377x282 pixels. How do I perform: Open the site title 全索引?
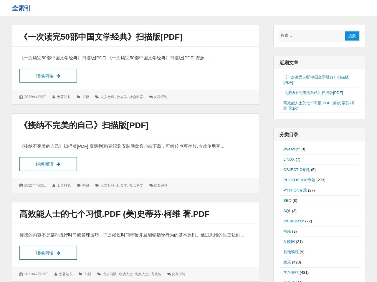coord(21,9)
